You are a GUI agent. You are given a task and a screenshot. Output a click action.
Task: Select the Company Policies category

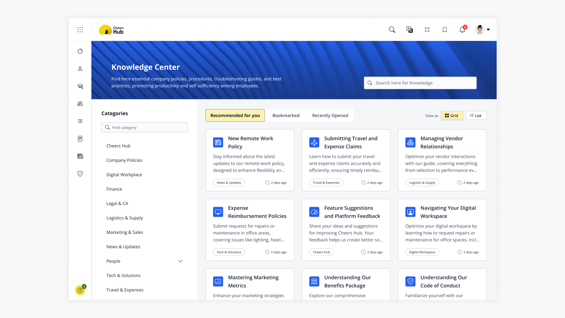pyautogui.click(x=124, y=160)
